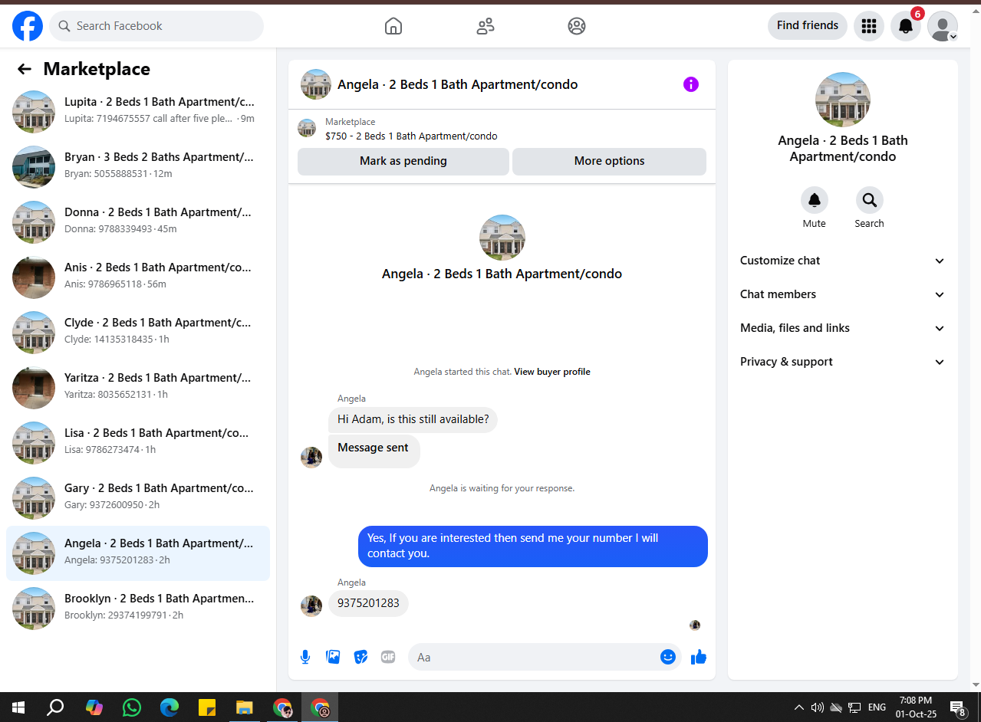
Task: Expand the Privacy & support section
Action: coord(843,362)
